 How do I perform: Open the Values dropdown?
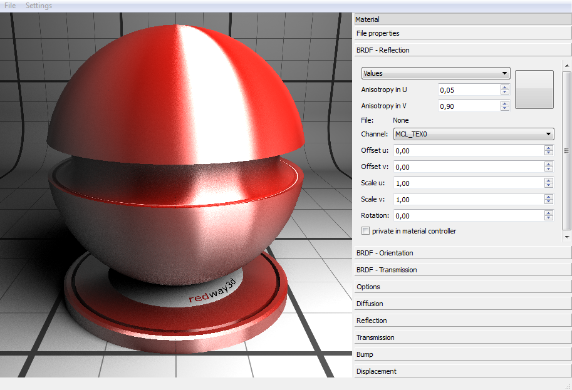click(x=435, y=73)
